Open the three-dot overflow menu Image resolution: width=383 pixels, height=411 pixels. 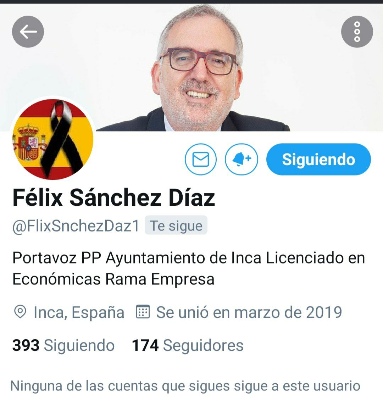coord(357,32)
